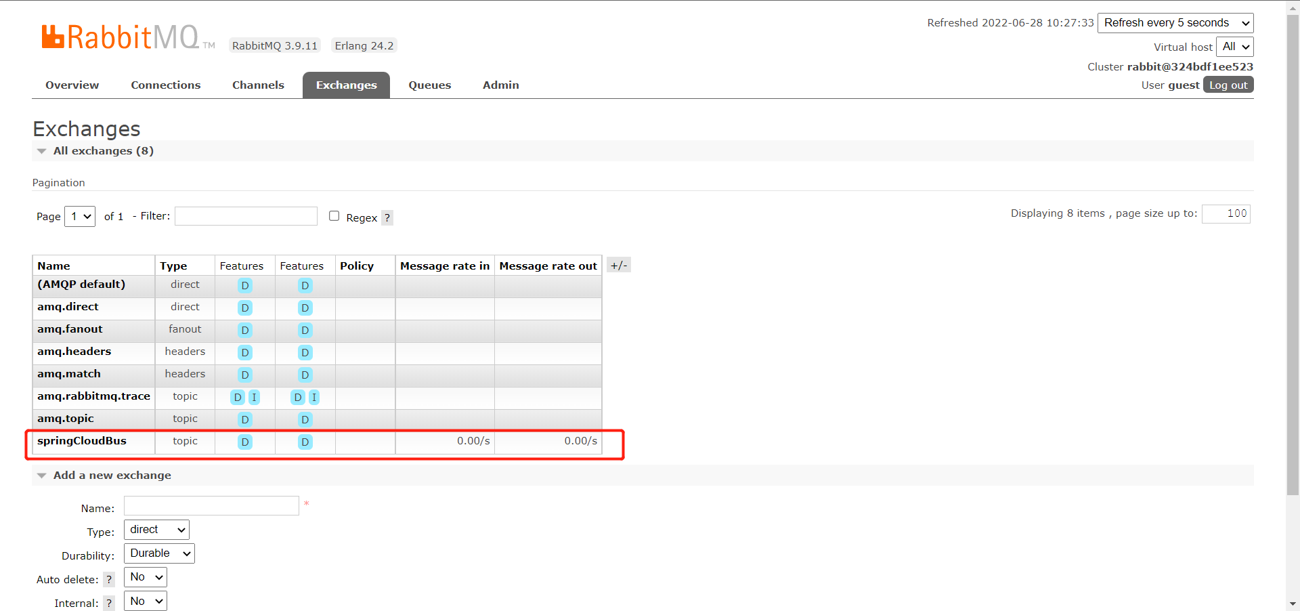Open the Refresh interval dropdown
This screenshot has height=611, width=1300.
click(x=1175, y=23)
